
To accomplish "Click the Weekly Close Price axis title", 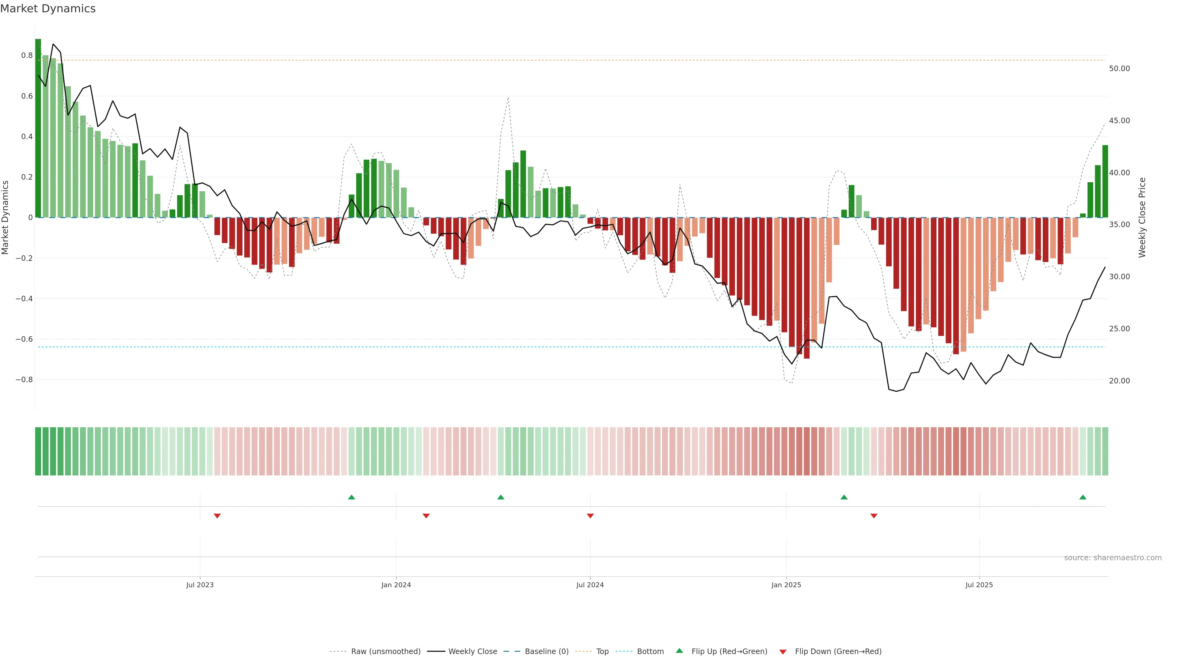I will tap(1142, 218).
